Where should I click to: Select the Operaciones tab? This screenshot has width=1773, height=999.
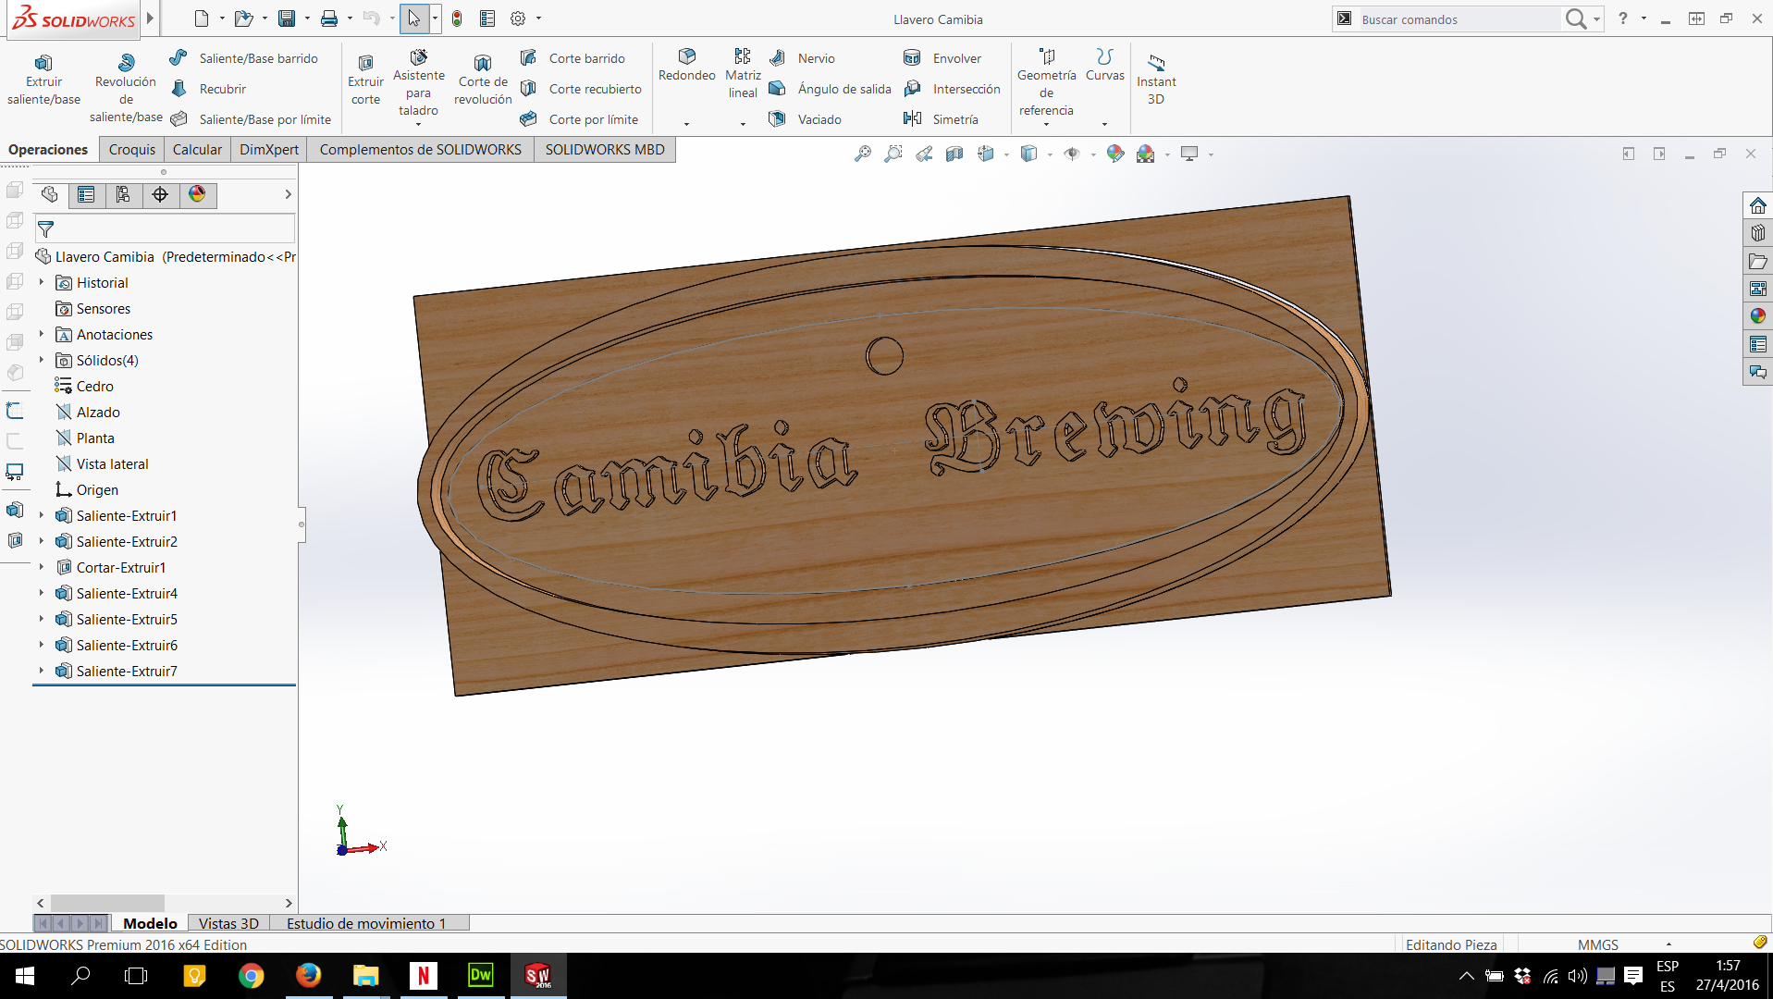click(48, 150)
